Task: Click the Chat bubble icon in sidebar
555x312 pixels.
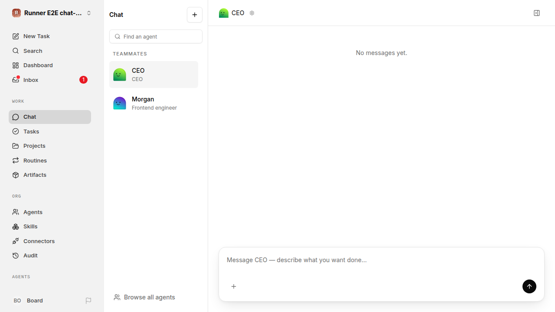Action: 16,117
